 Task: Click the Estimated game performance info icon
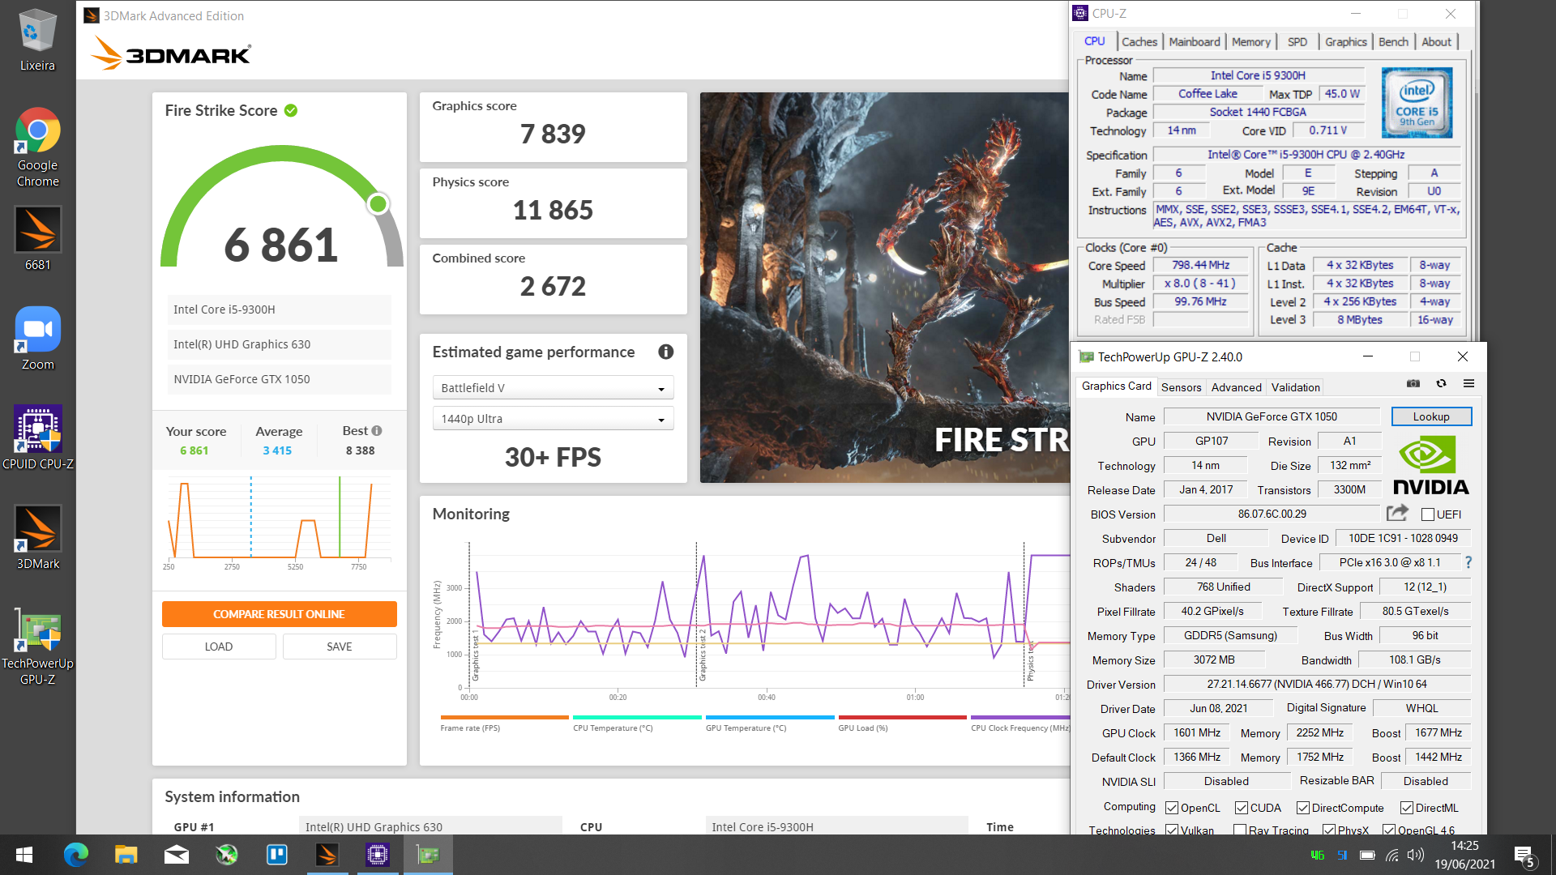click(x=665, y=352)
